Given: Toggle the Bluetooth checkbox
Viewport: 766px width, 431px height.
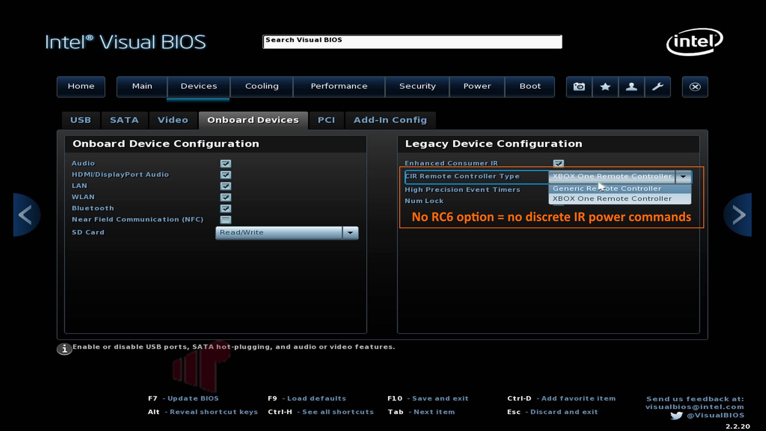Looking at the screenshot, I should (x=225, y=208).
